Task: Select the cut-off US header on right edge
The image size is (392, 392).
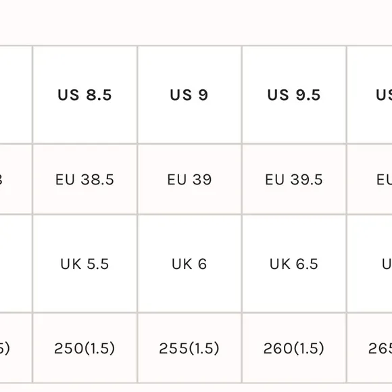Action: pyautogui.click(x=370, y=95)
